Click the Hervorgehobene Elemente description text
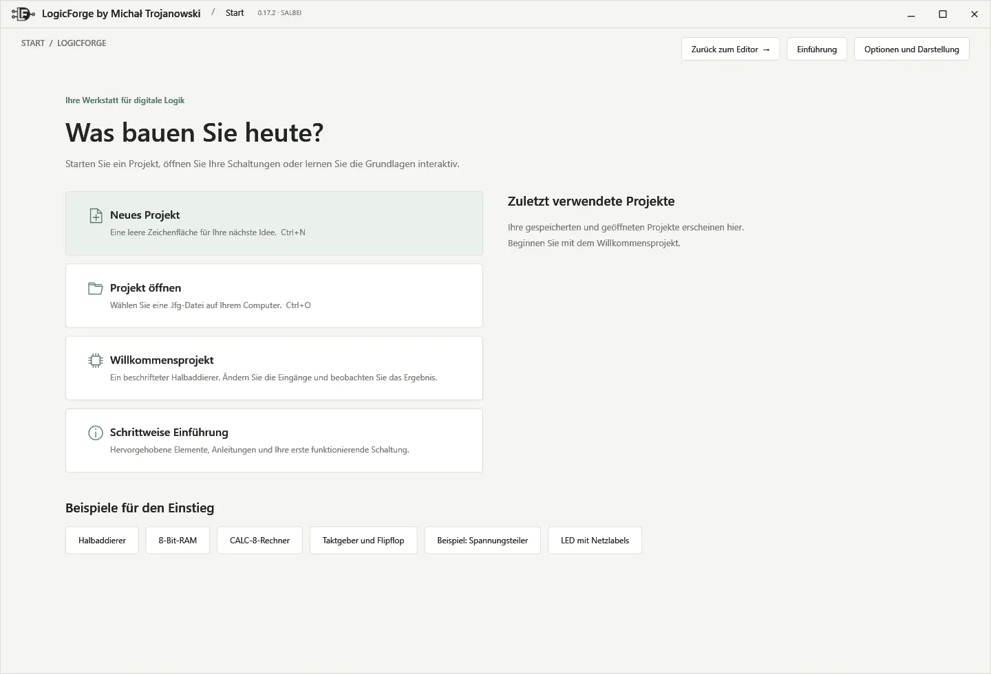Image resolution: width=991 pixels, height=674 pixels. (x=259, y=450)
